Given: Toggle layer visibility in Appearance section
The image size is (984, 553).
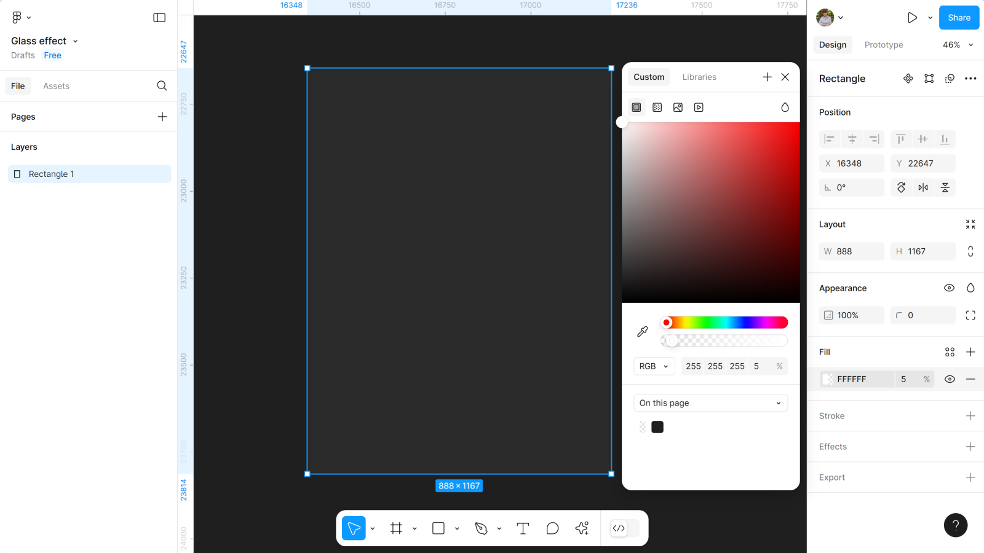Looking at the screenshot, I should pyautogui.click(x=949, y=288).
